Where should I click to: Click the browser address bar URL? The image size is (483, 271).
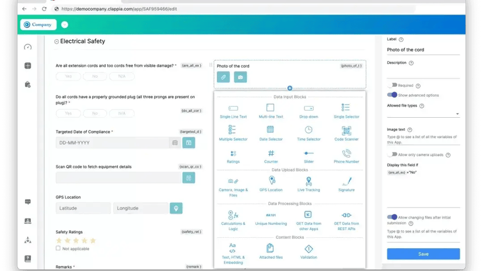(x=119, y=9)
